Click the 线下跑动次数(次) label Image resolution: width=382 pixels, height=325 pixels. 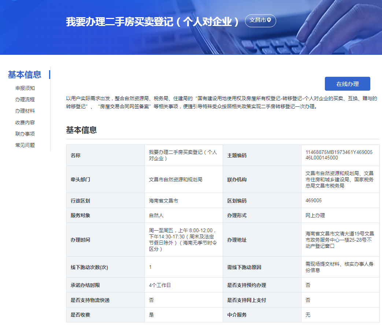click(x=89, y=267)
